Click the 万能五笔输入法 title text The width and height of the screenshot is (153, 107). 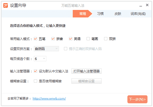pos(73,6)
